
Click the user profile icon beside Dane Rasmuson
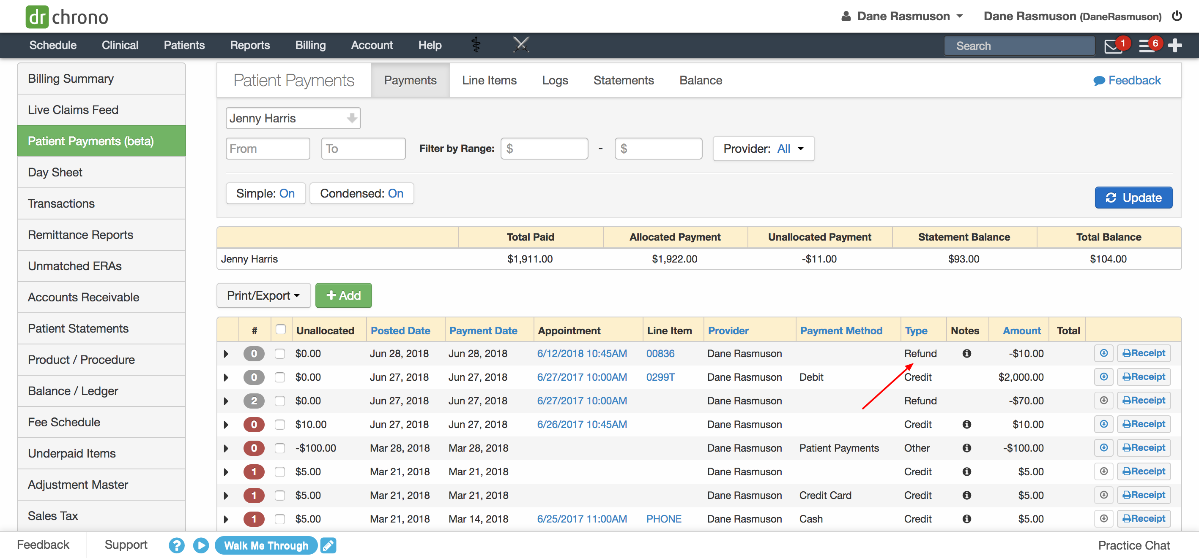click(846, 16)
